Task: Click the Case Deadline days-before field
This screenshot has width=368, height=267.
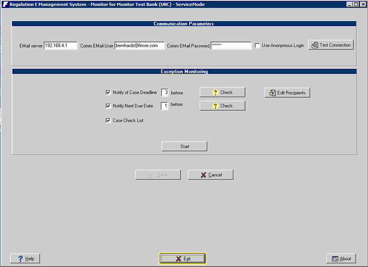Action: (x=165, y=93)
